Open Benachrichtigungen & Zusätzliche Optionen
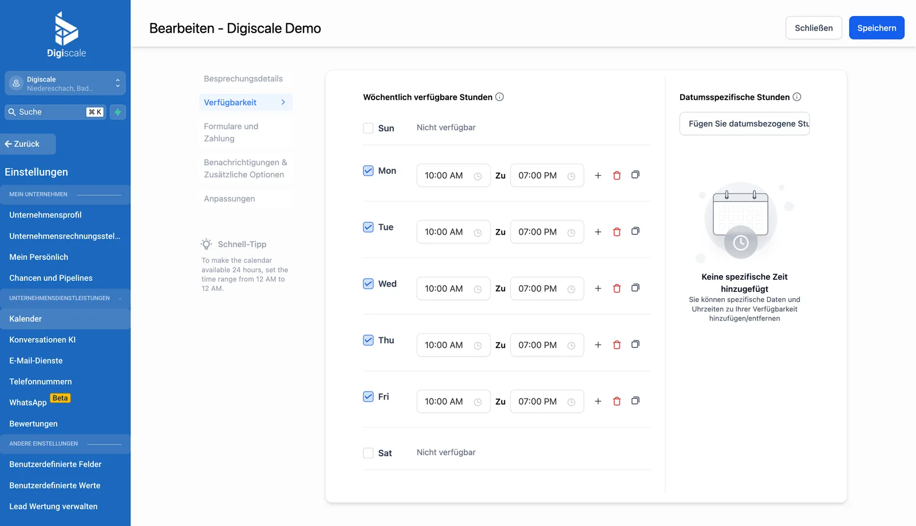The image size is (916, 526). tap(246, 169)
